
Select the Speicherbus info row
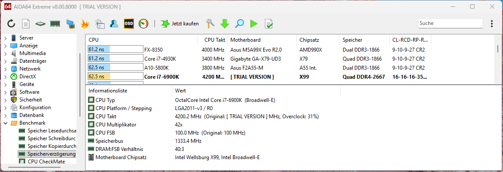point(213,141)
